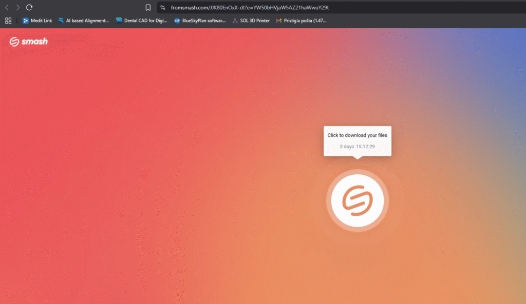Go forward with browser forward arrow

click(18, 7)
